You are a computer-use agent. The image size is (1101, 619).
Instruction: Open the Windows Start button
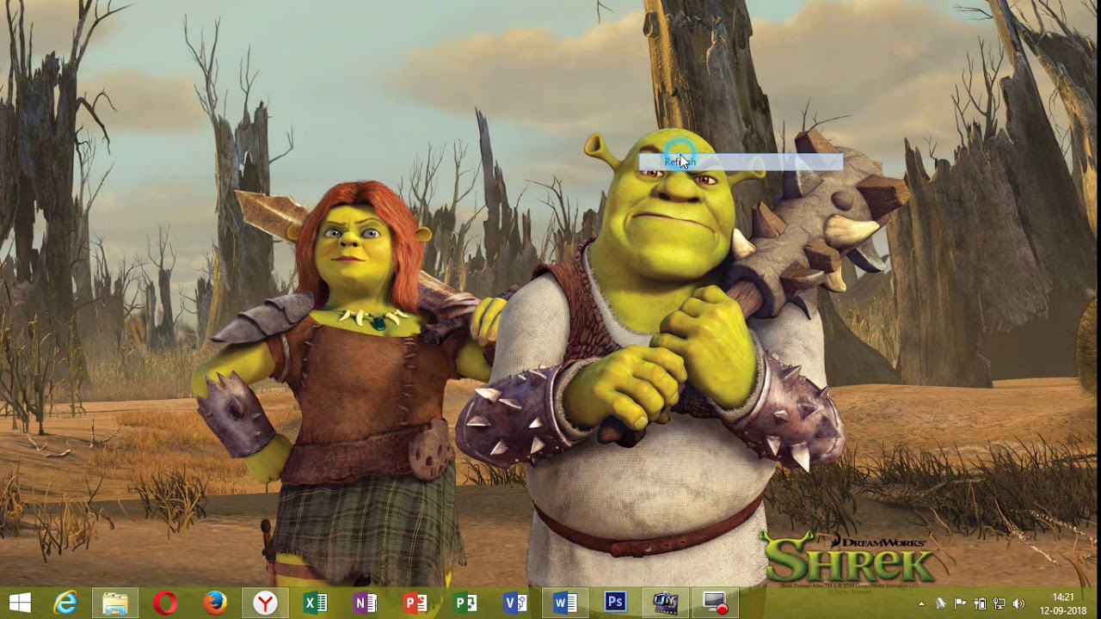point(20,603)
